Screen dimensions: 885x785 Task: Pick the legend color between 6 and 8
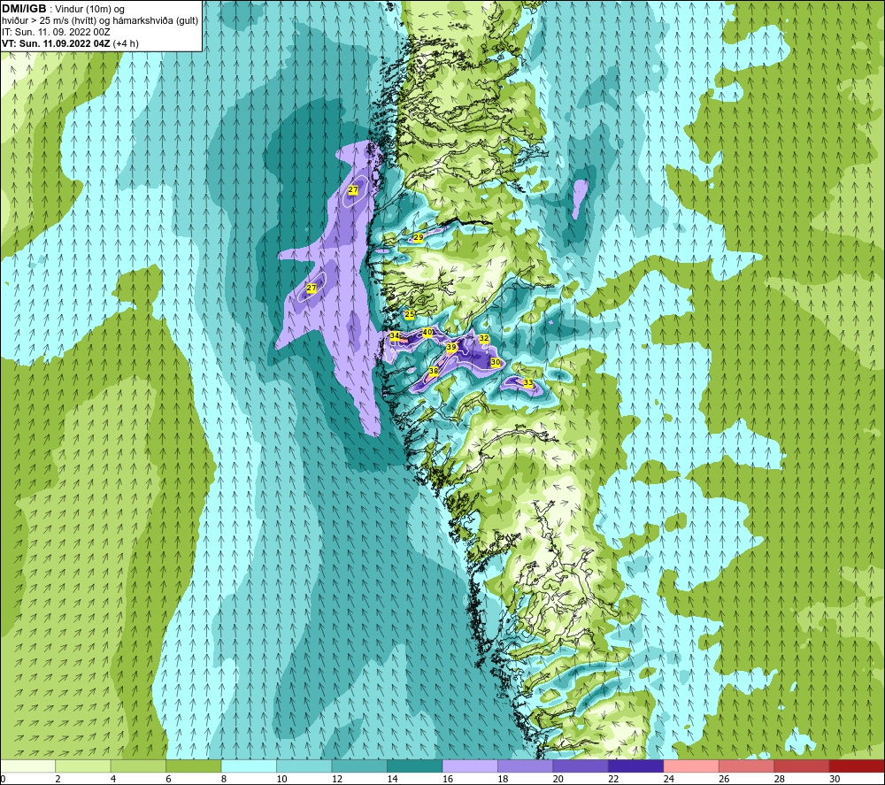(194, 766)
